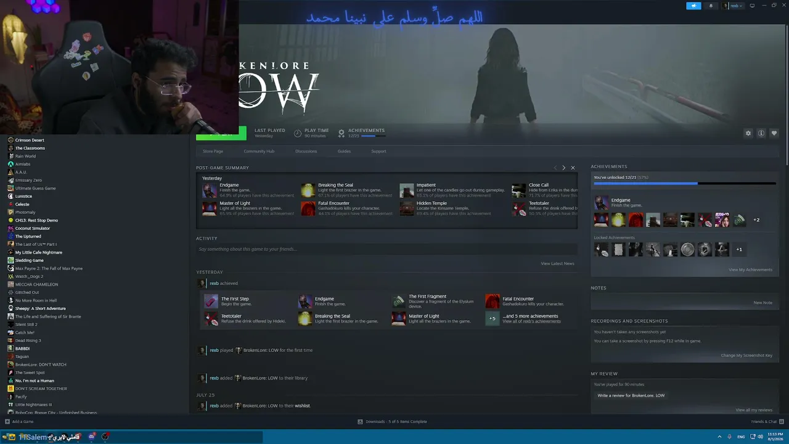The width and height of the screenshot is (789, 444).
Task: Select Celeste in the library list
Action: tap(22, 204)
